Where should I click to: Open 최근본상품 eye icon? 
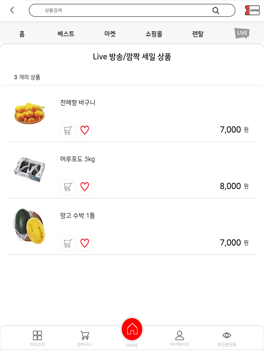pos(227,334)
